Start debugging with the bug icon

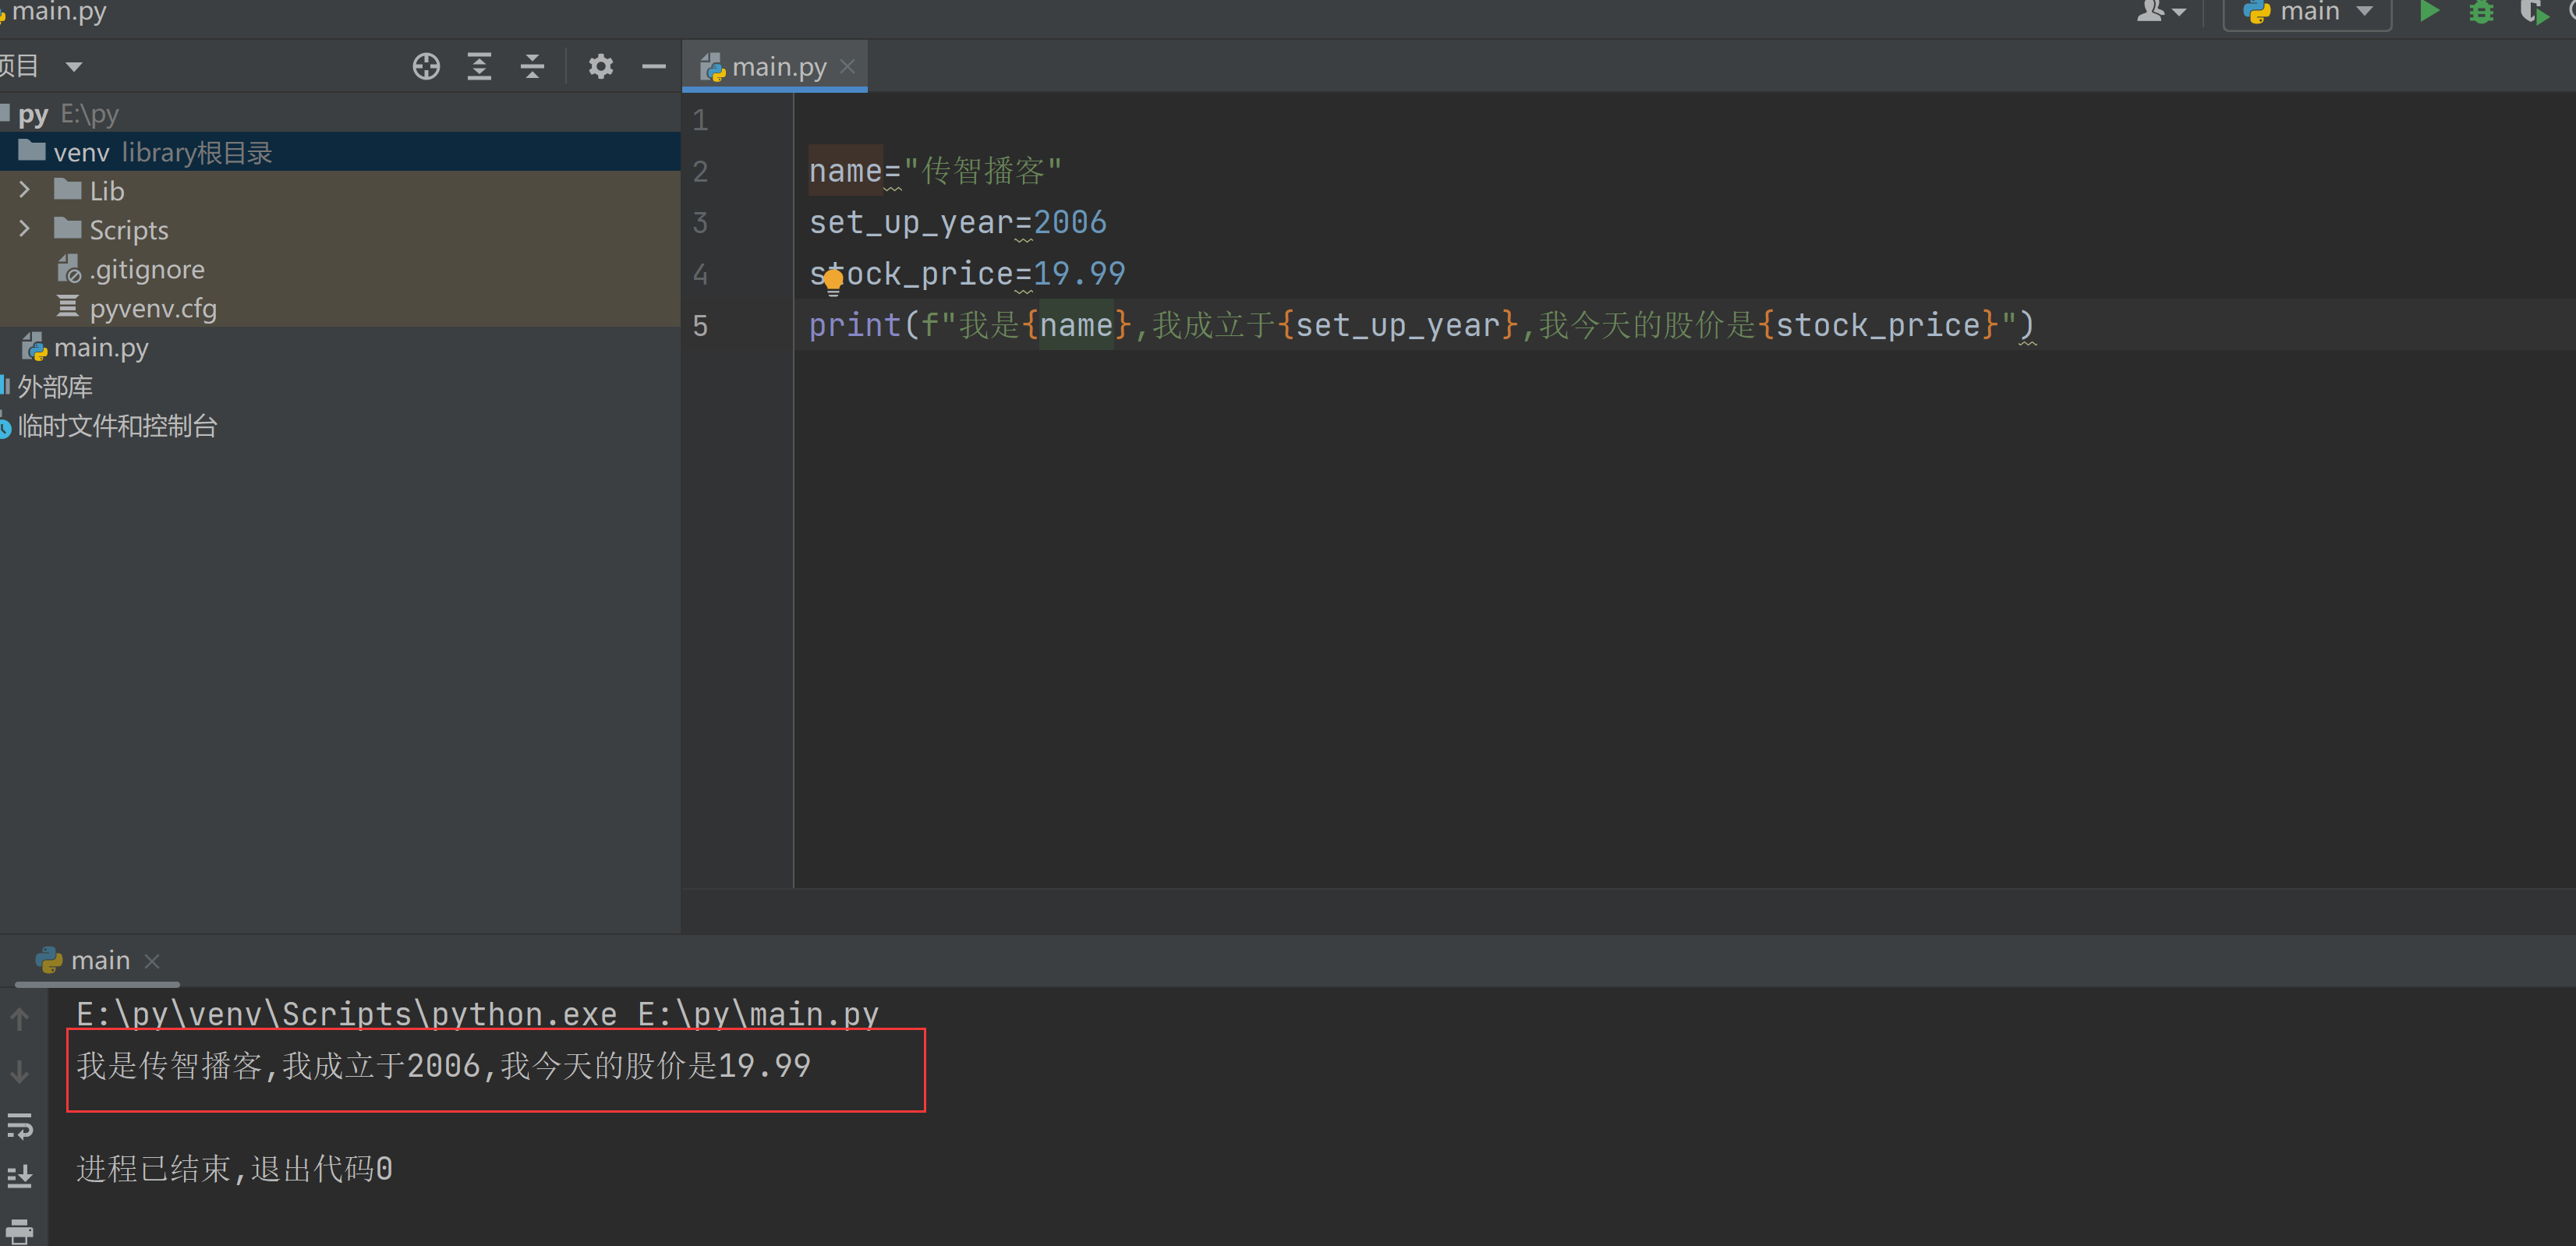pos(2481,12)
